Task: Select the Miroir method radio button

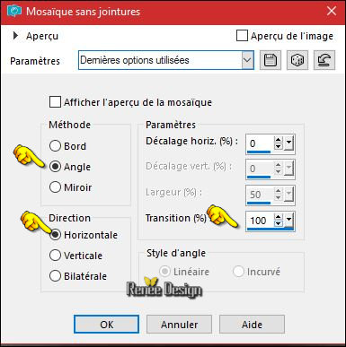Action: (55, 187)
